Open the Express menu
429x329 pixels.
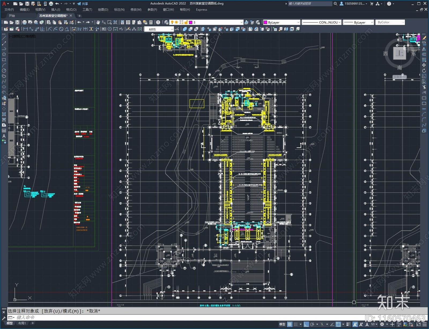pyautogui.click(x=201, y=9)
